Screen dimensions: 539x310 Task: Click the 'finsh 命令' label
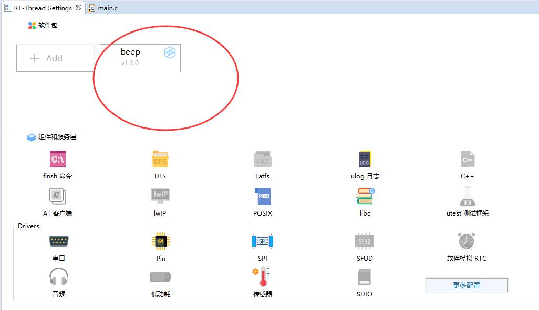tap(57, 176)
